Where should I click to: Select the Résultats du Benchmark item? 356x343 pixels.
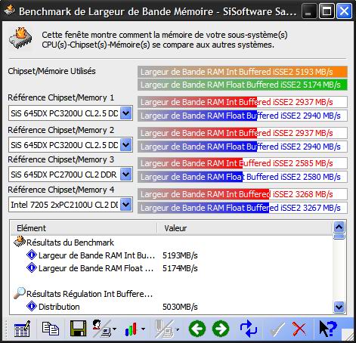[x=70, y=243]
